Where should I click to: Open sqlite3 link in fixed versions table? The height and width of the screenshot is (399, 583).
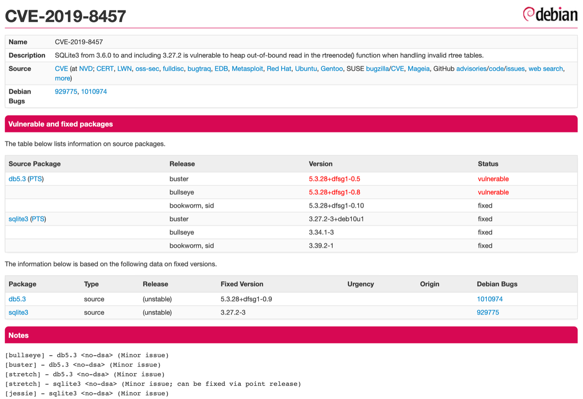18,312
